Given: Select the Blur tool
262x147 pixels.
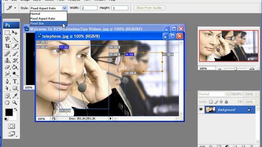Looking at the screenshot, I should click(x=7, y=73).
